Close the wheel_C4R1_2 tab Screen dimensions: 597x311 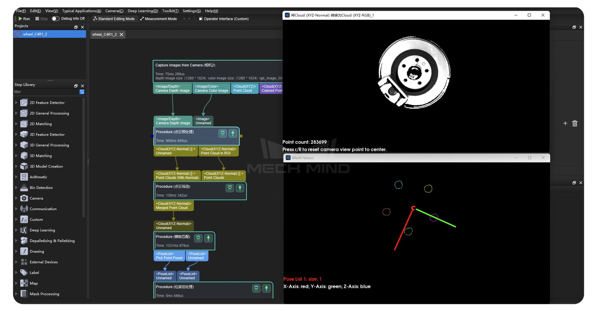[x=122, y=34]
